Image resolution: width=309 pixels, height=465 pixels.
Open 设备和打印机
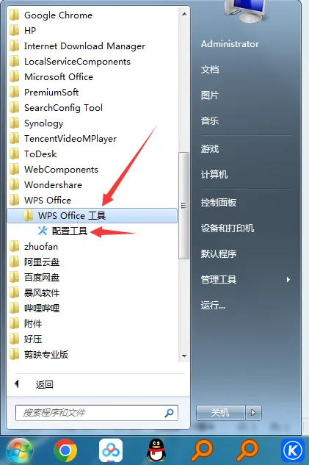228,228
